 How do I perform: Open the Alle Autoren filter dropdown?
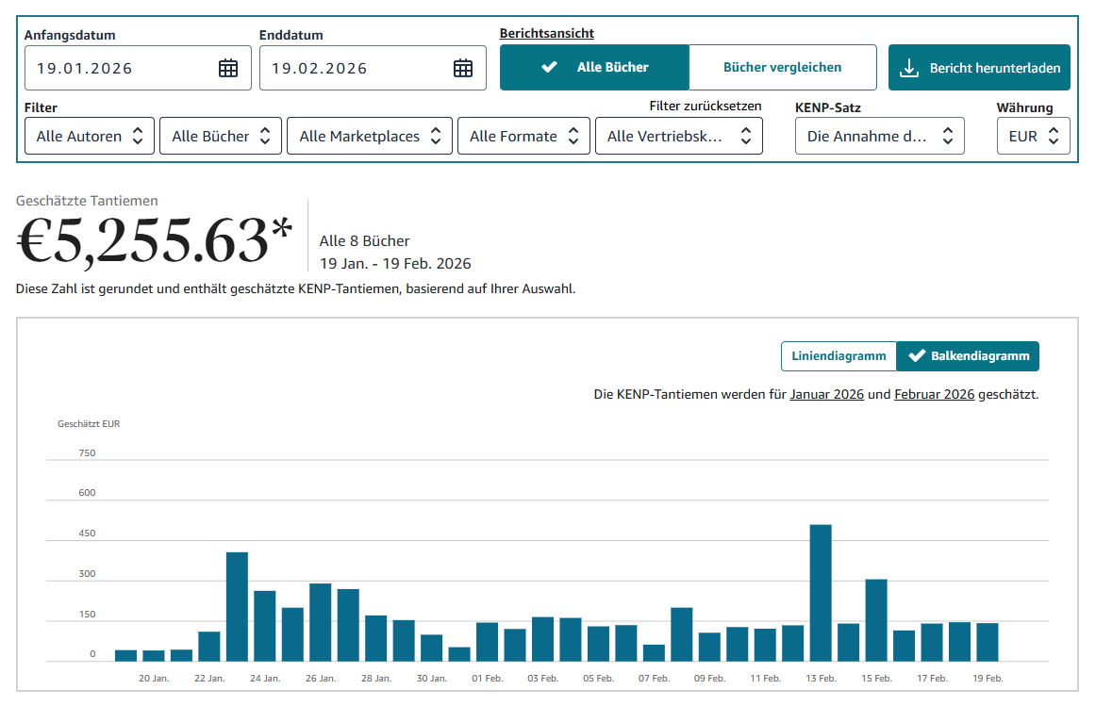pos(90,136)
